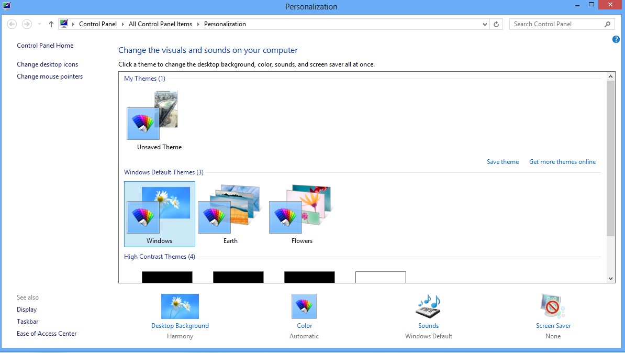Open the Desktop Background icon
625x353 pixels.
pyautogui.click(x=180, y=306)
